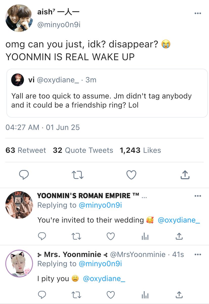Open more options on aish's tweet
The height and width of the screenshot is (304, 209).
[x=198, y=13]
